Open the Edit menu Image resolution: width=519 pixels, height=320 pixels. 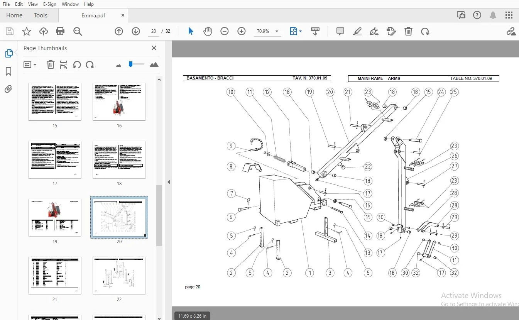pos(19,4)
